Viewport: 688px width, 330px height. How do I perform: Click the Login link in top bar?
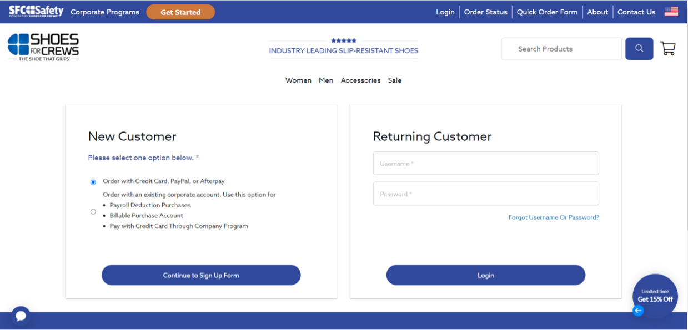(445, 12)
